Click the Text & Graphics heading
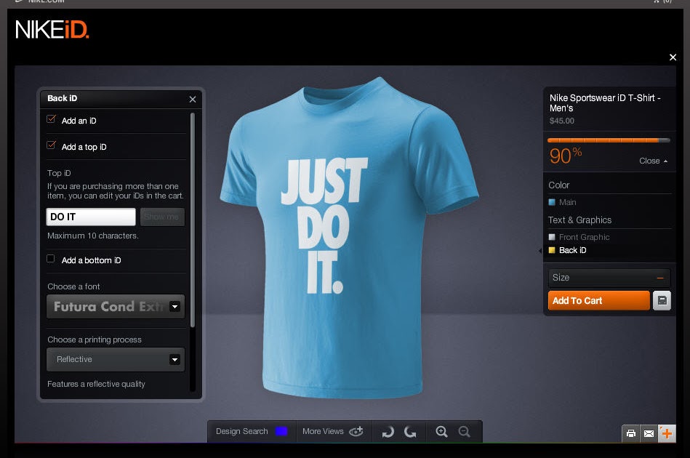The width and height of the screenshot is (690, 458). (x=579, y=220)
